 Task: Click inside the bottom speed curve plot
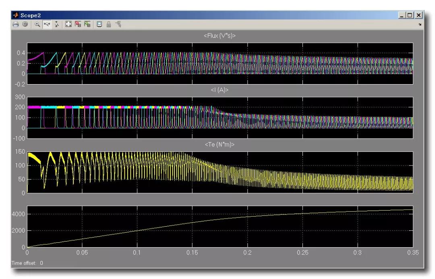[x=220, y=226]
